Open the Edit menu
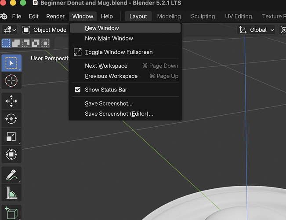The image size is (286, 220). (x=33, y=16)
